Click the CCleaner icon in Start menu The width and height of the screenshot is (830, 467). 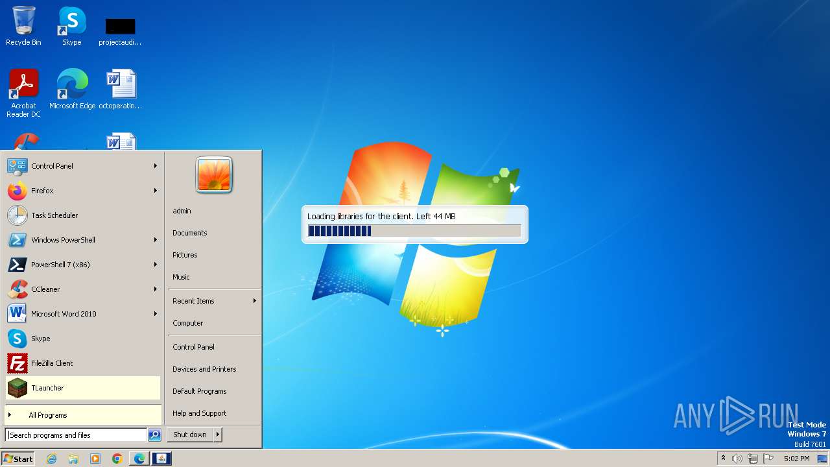click(x=17, y=289)
